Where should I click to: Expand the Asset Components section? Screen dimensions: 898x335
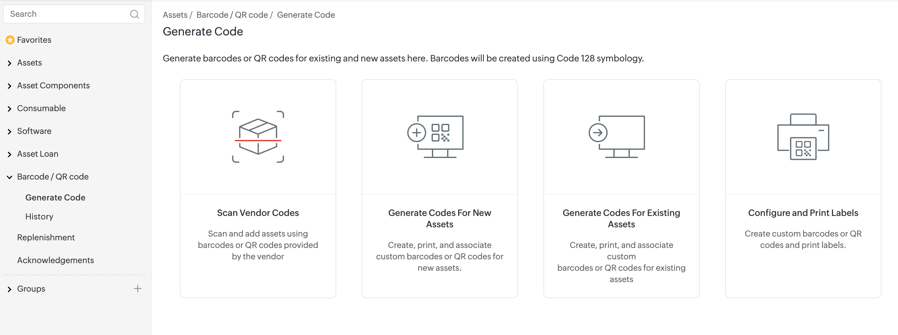tap(10, 86)
